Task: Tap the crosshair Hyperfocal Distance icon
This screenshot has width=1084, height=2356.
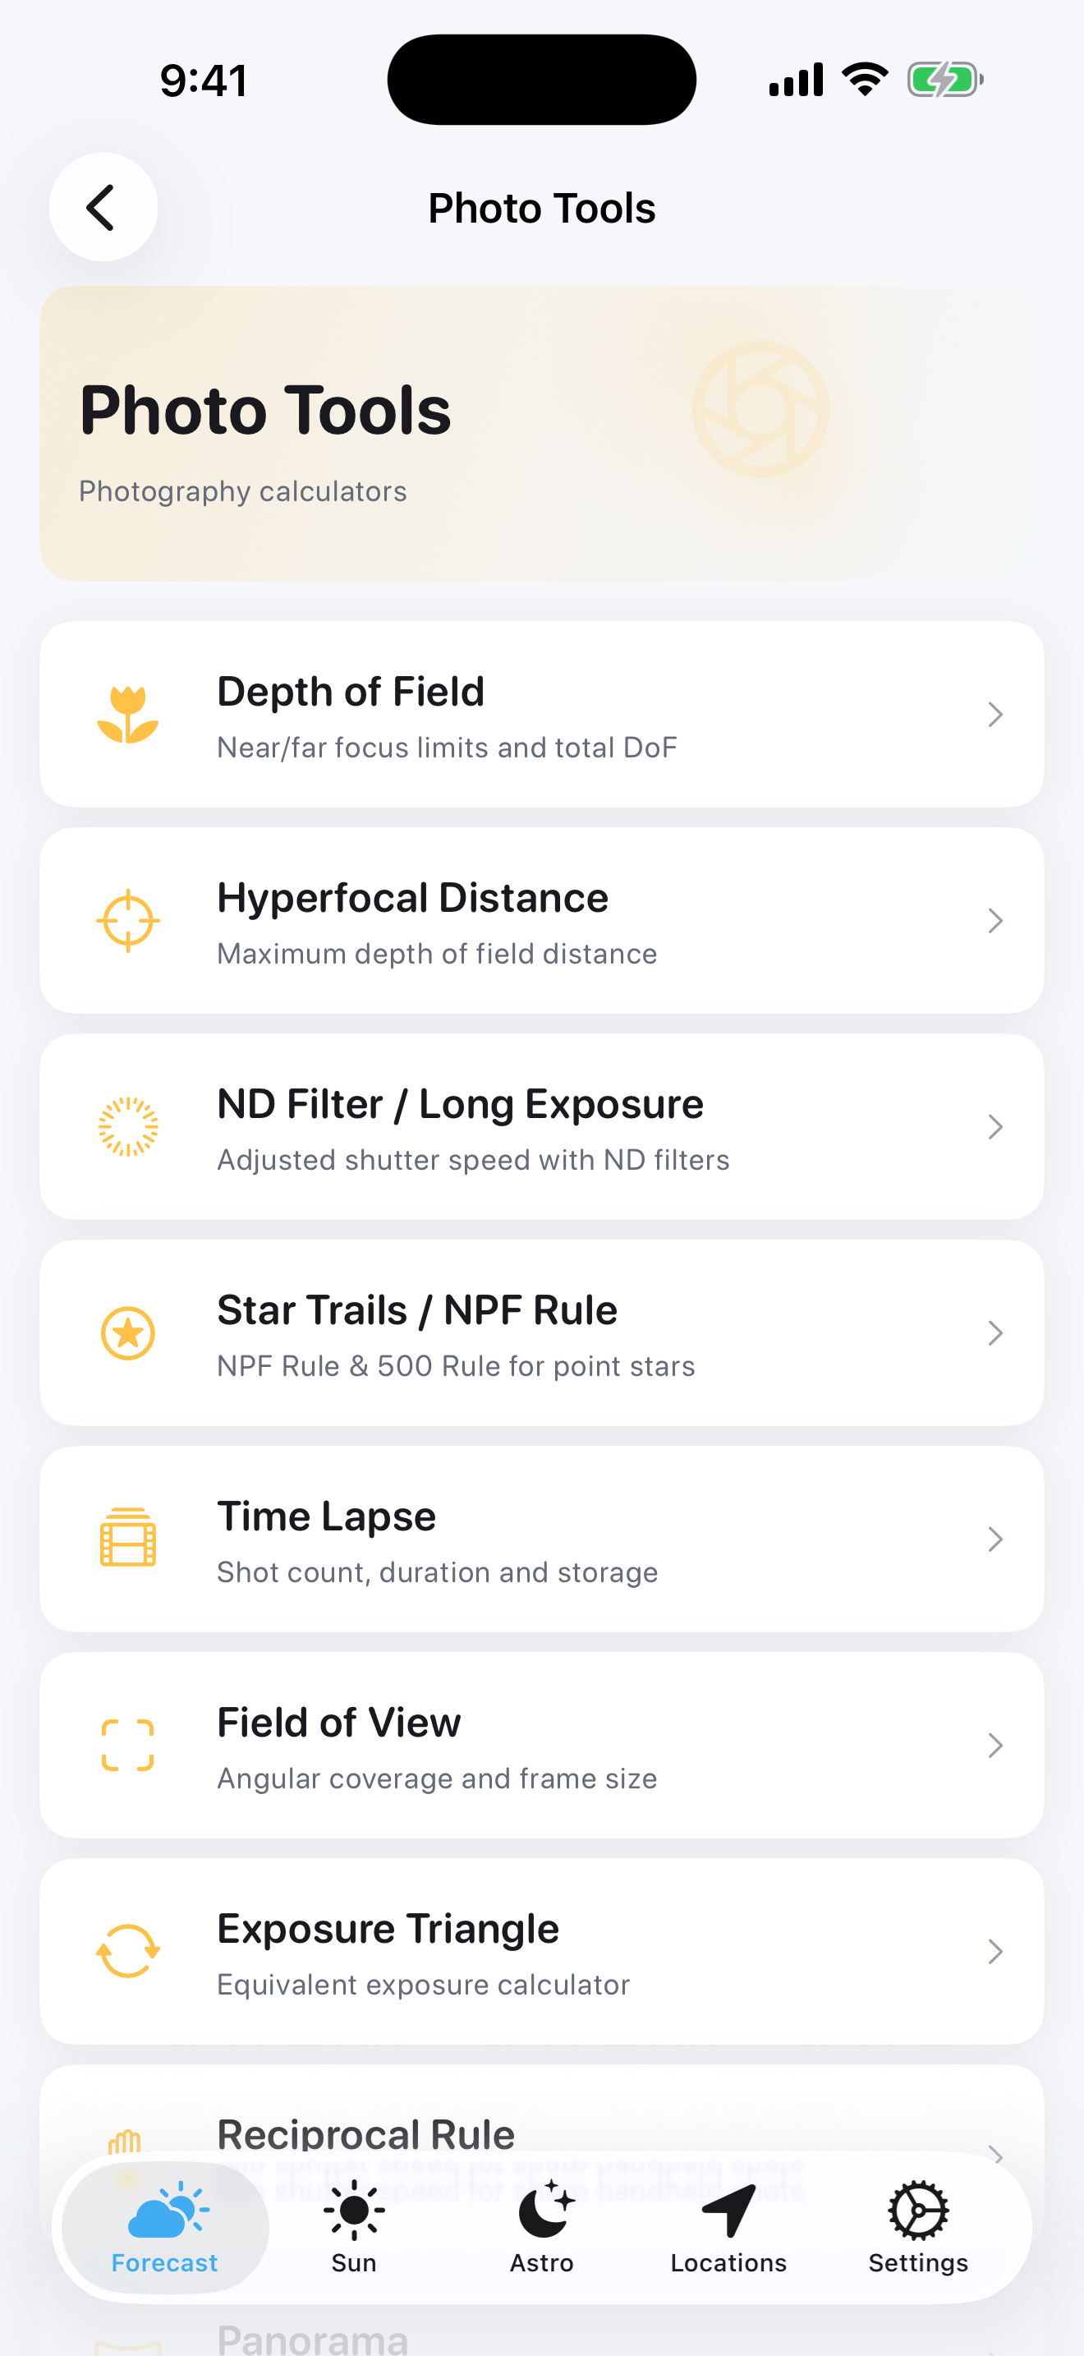Action: [x=128, y=920]
